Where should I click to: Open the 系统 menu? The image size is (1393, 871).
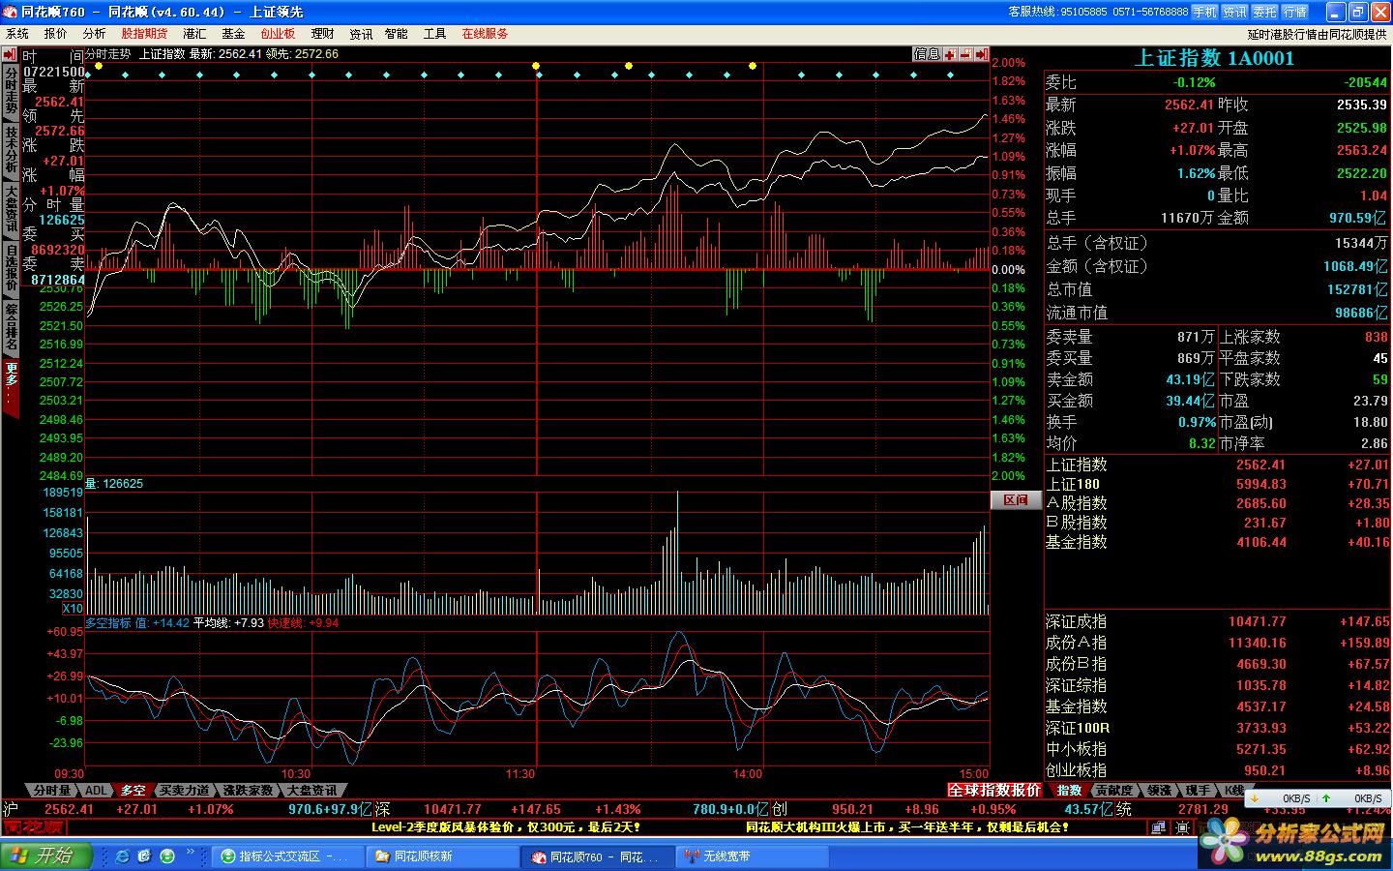pos(17,34)
